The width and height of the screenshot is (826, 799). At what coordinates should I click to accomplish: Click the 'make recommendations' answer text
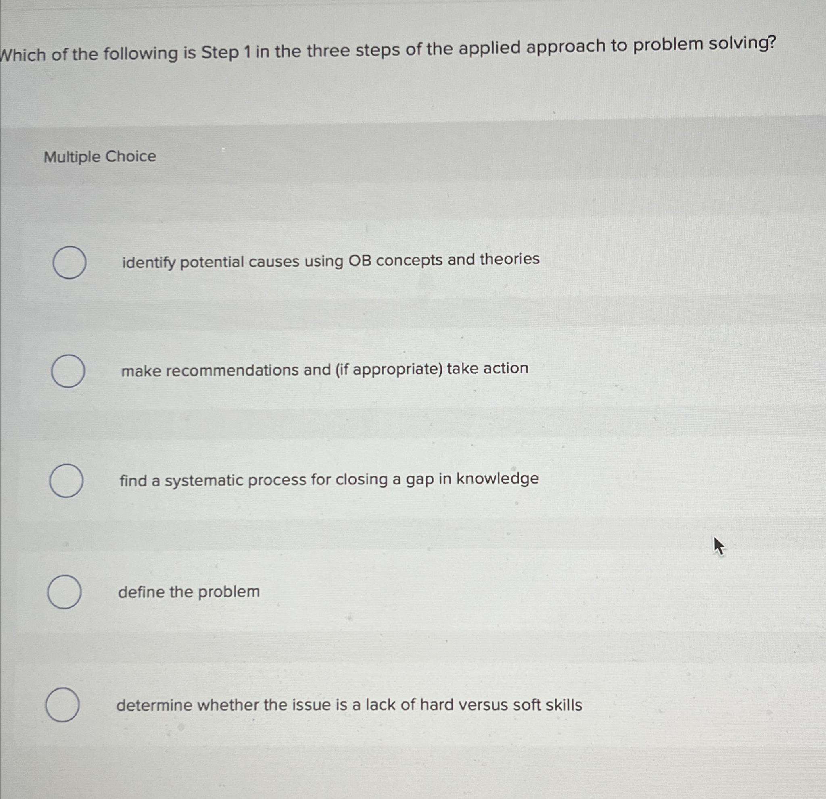[x=323, y=369]
